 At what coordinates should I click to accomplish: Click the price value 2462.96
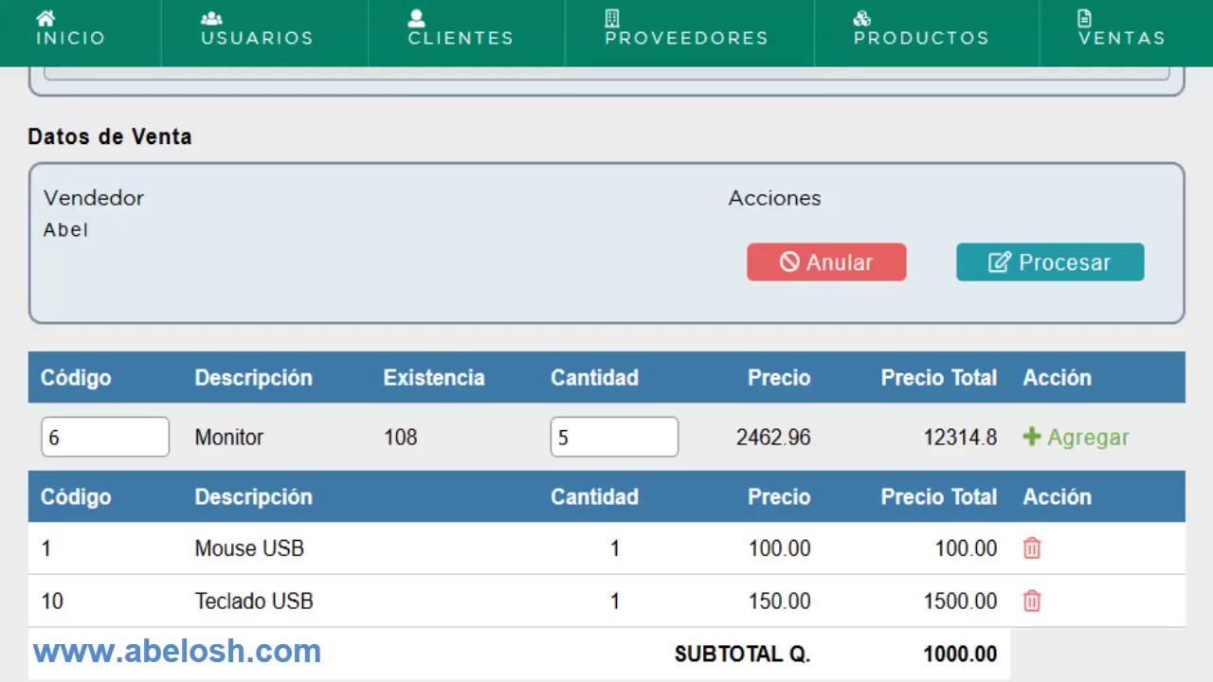(773, 438)
